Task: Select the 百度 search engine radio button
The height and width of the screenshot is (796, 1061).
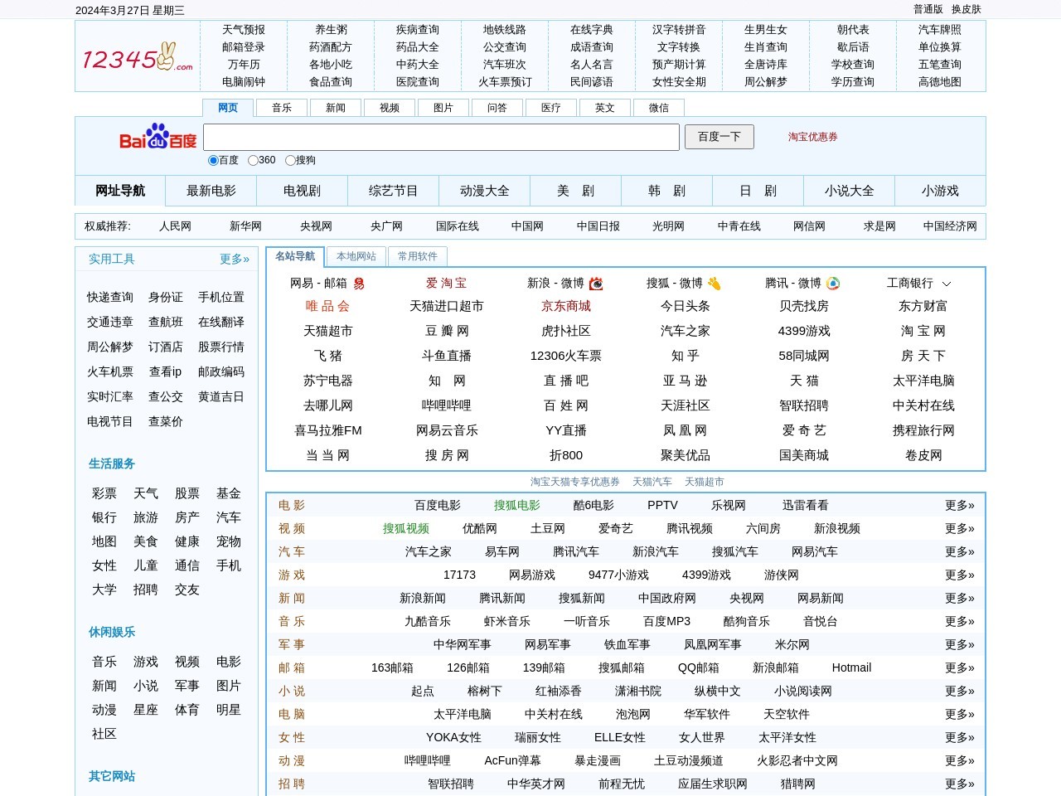Action: 213,160
